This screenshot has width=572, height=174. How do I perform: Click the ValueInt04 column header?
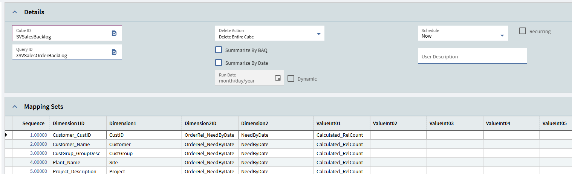pyautogui.click(x=511, y=123)
